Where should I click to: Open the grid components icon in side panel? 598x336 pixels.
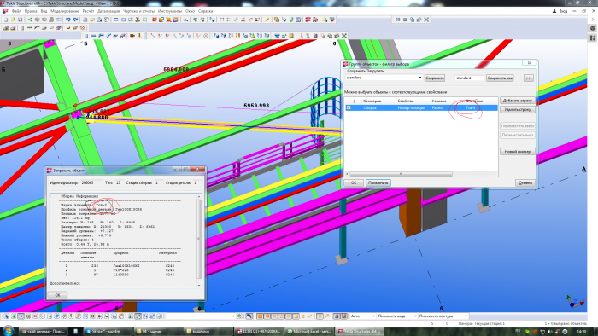coord(593,38)
